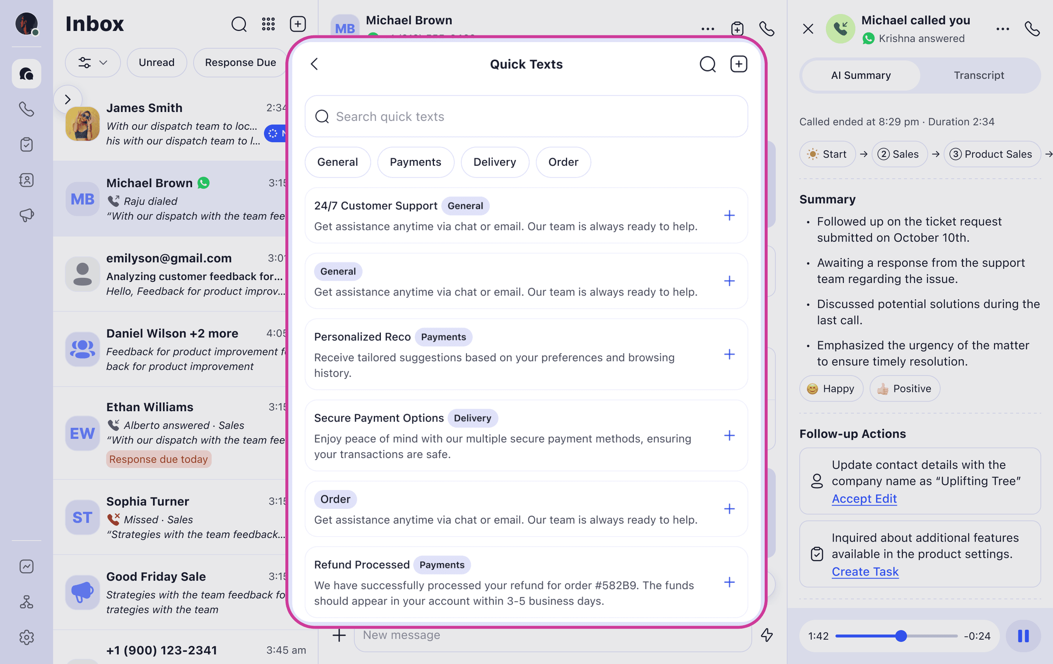Screen dimensions: 1053x664
Task: Open the Campaigns megaphone icon in the sidebar
Action: point(26,214)
